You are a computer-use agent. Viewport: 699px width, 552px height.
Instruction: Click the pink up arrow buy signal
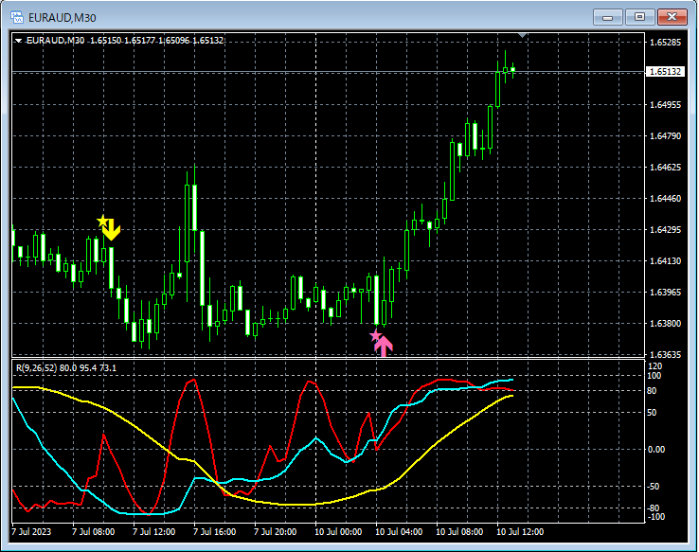click(x=384, y=346)
